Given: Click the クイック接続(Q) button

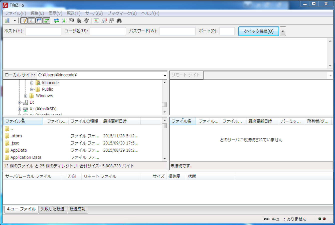Looking at the screenshot, I should point(259,31).
